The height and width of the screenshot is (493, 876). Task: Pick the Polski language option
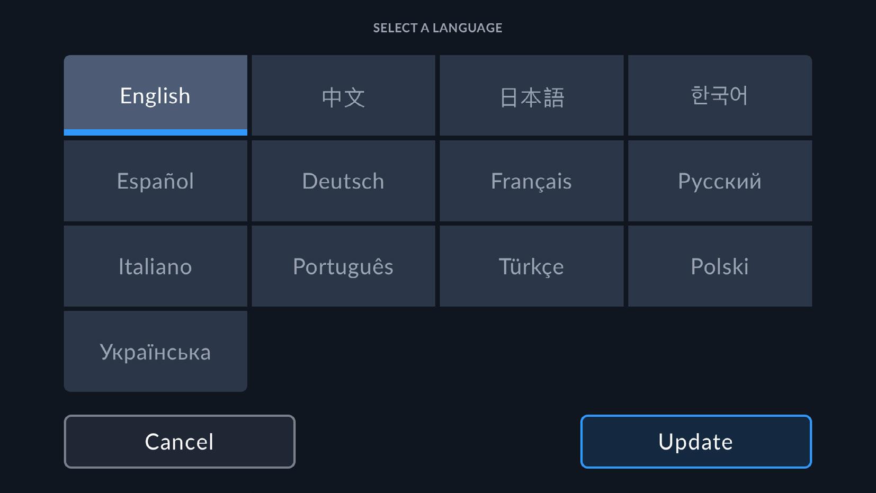[720, 266]
